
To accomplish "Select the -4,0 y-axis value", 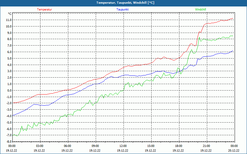I will click(x=9, y=116).
